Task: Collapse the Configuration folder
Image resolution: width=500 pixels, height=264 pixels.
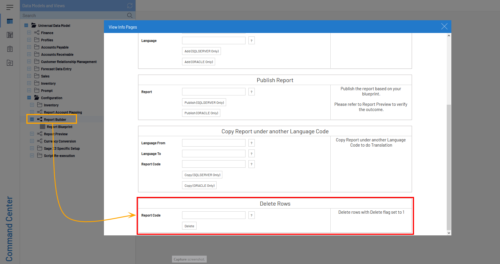Action: [x=29, y=98]
